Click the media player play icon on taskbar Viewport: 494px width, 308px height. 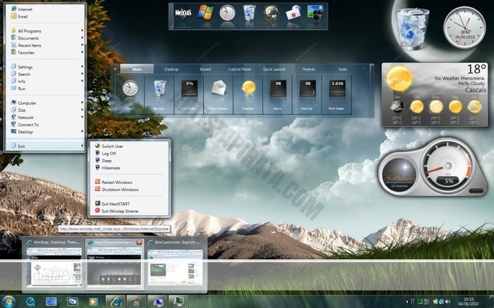(93, 302)
